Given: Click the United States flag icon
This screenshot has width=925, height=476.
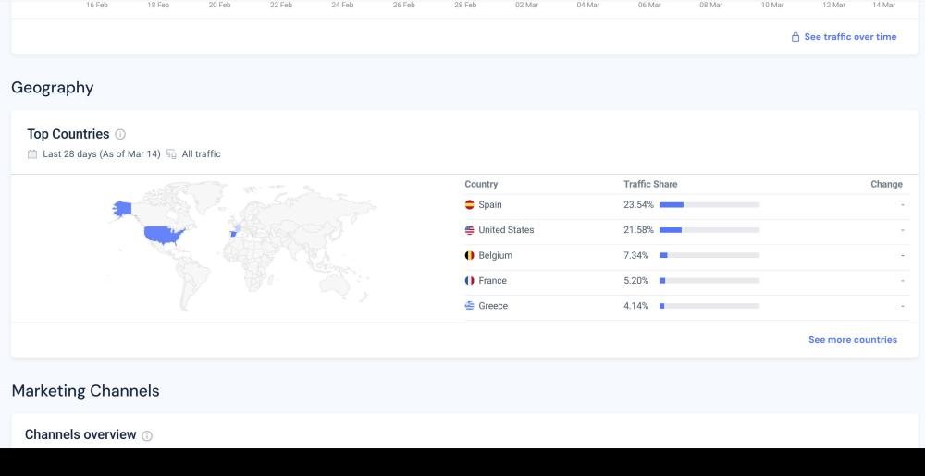Looking at the screenshot, I should click(469, 230).
